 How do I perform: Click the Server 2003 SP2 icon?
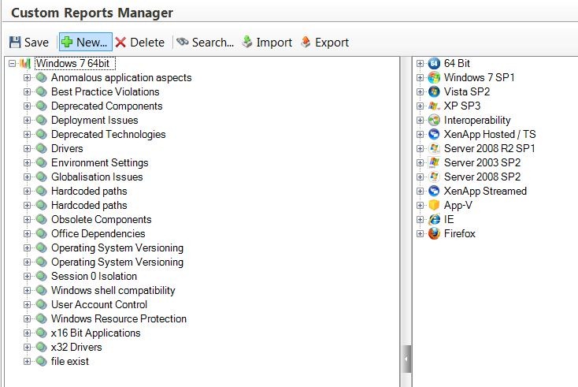click(x=434, y=162)
